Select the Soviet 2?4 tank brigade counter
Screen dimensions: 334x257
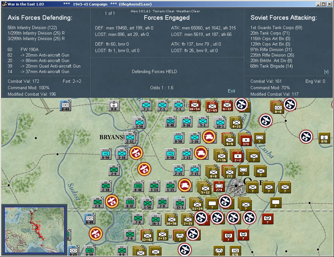point(219,187)
